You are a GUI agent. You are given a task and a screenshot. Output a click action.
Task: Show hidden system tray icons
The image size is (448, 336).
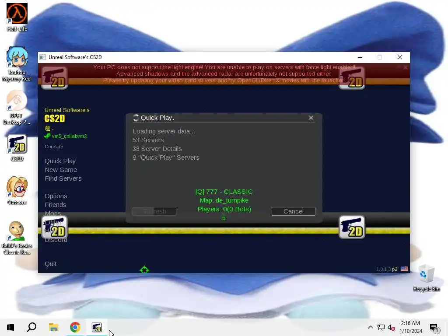(x=370, y=327)
